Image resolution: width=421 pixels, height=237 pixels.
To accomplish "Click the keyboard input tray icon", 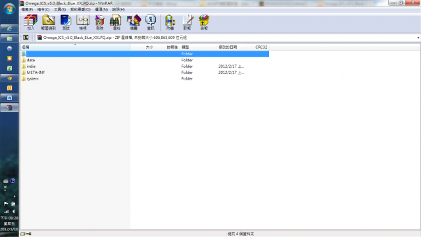I will (6, 181).
